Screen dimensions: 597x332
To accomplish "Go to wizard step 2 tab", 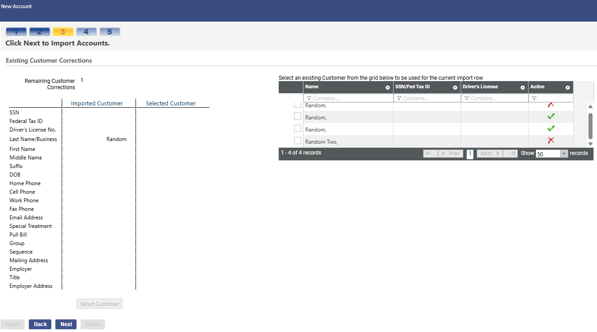I will point(40,32).
